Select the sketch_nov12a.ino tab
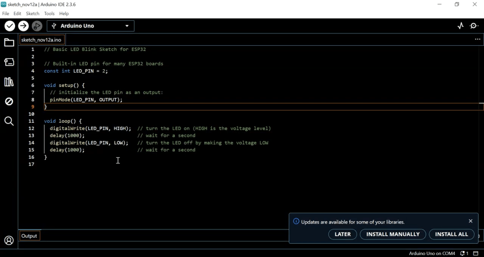This screenshot has width=484, height=257. 42,40
